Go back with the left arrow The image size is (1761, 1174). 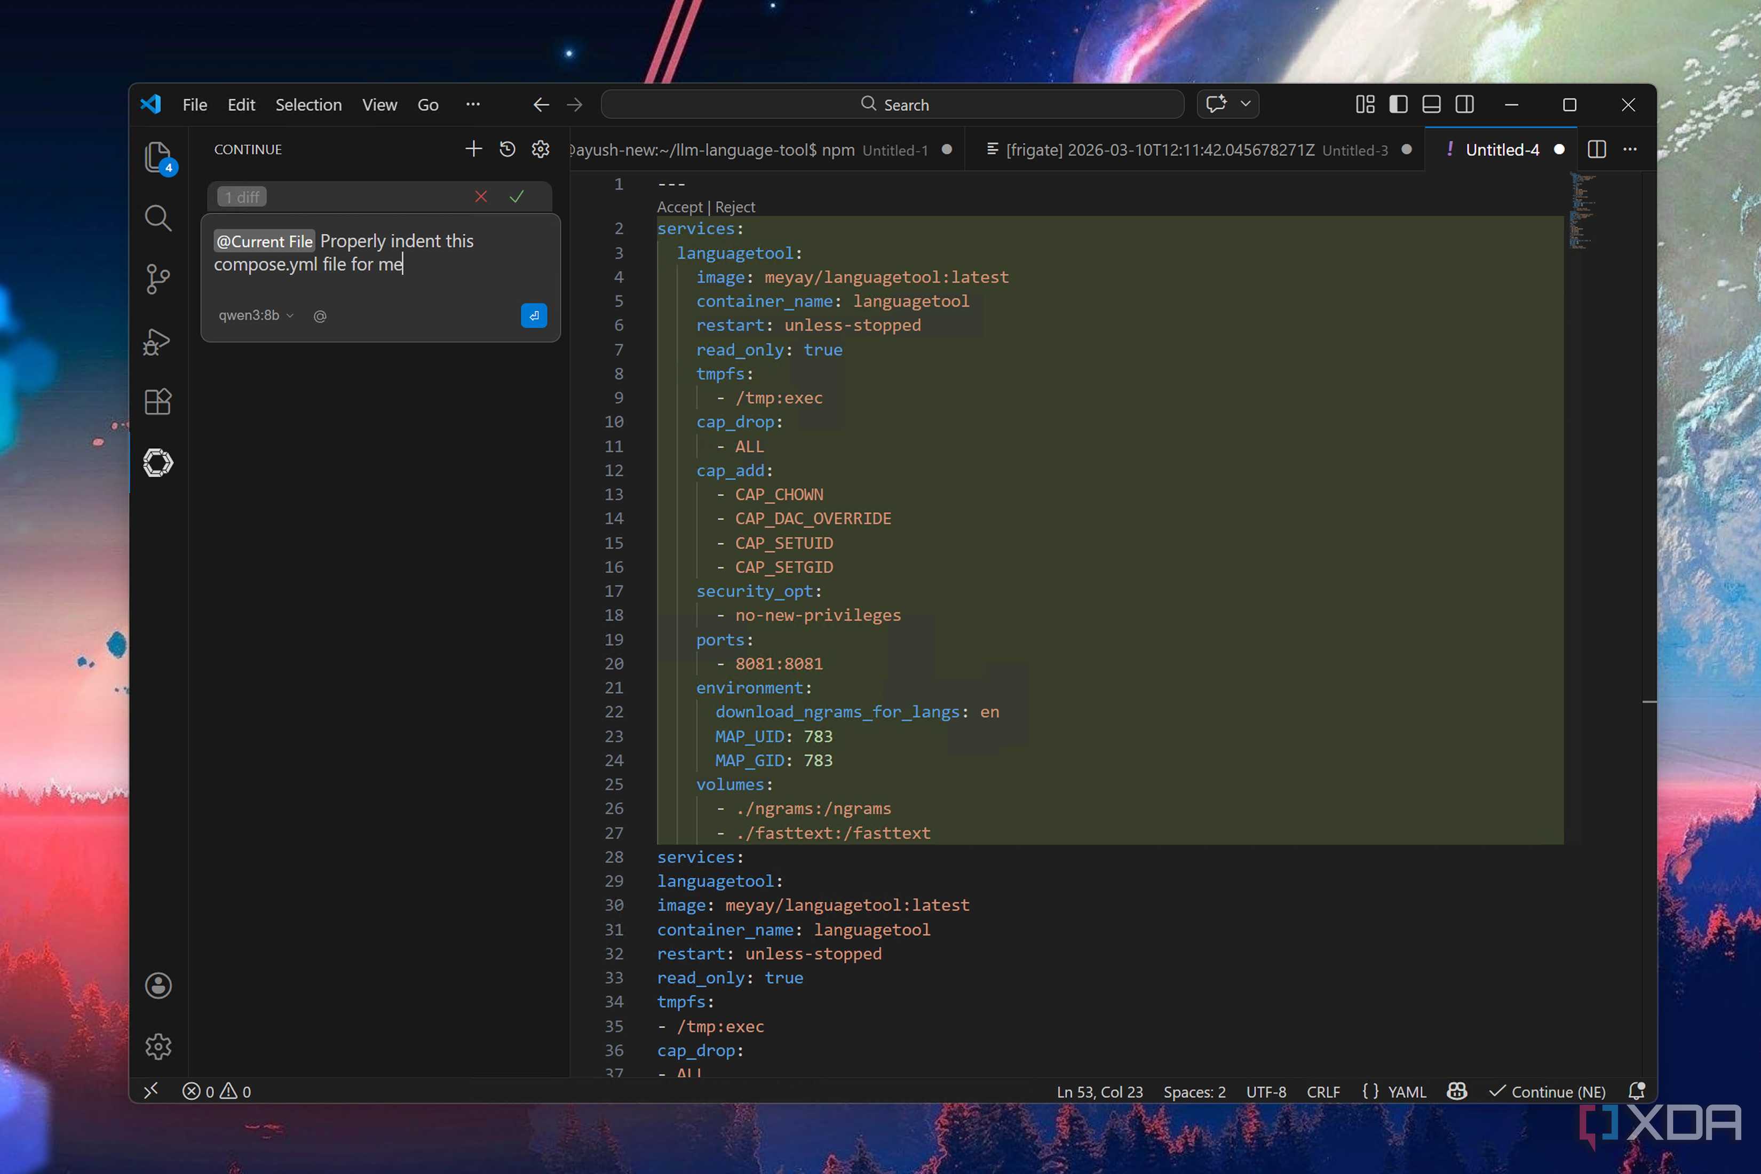tap(541, 105)
